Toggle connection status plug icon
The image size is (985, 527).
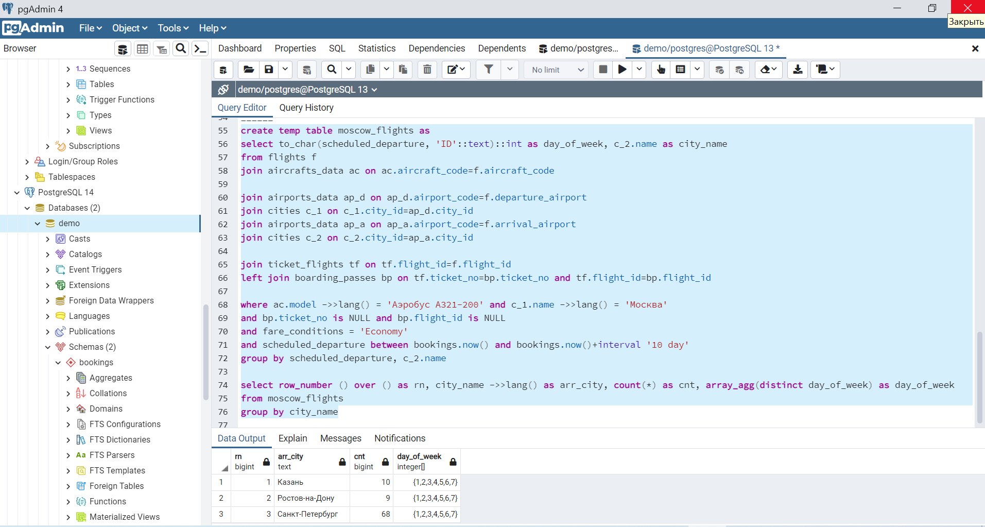click(223, 89)
